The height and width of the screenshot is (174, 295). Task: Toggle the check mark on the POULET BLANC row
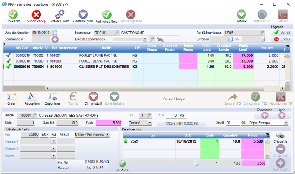coord(8,61)
